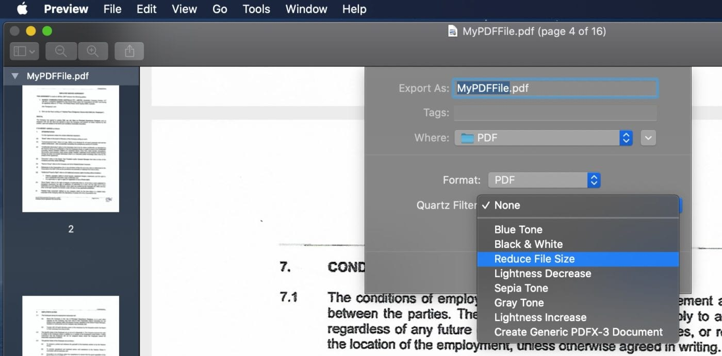This screenshot has width=722, height=356.
Task: Toggle the sidebar view options icon
Action: pos(23,50)
